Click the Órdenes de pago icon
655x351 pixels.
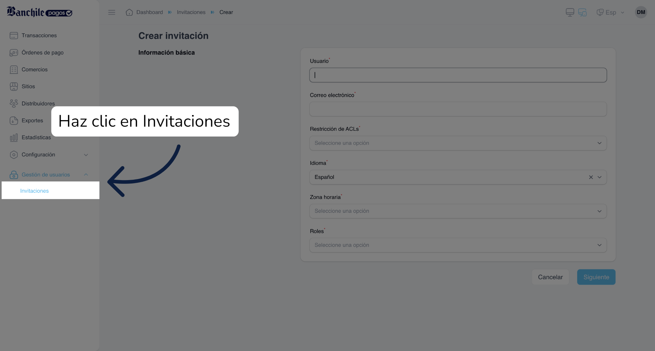(x=14, y=52)
